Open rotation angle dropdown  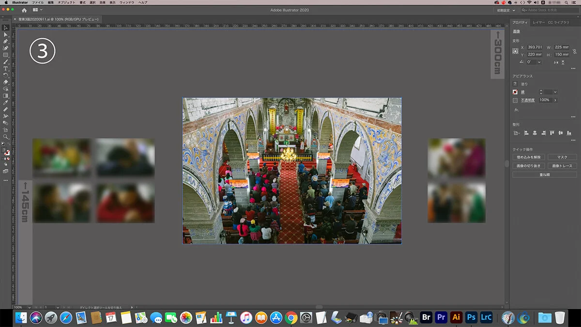coord(539,62)
